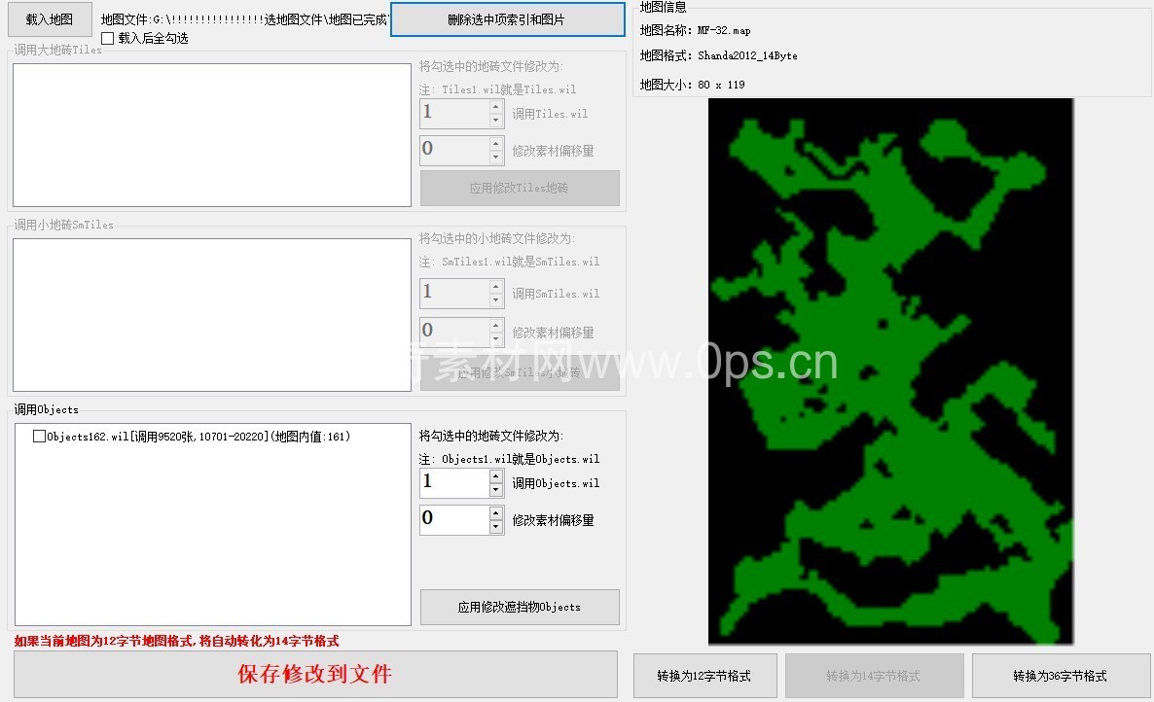
Task: Click 删除选中项索引和图片 button
Action: point(507,19)
